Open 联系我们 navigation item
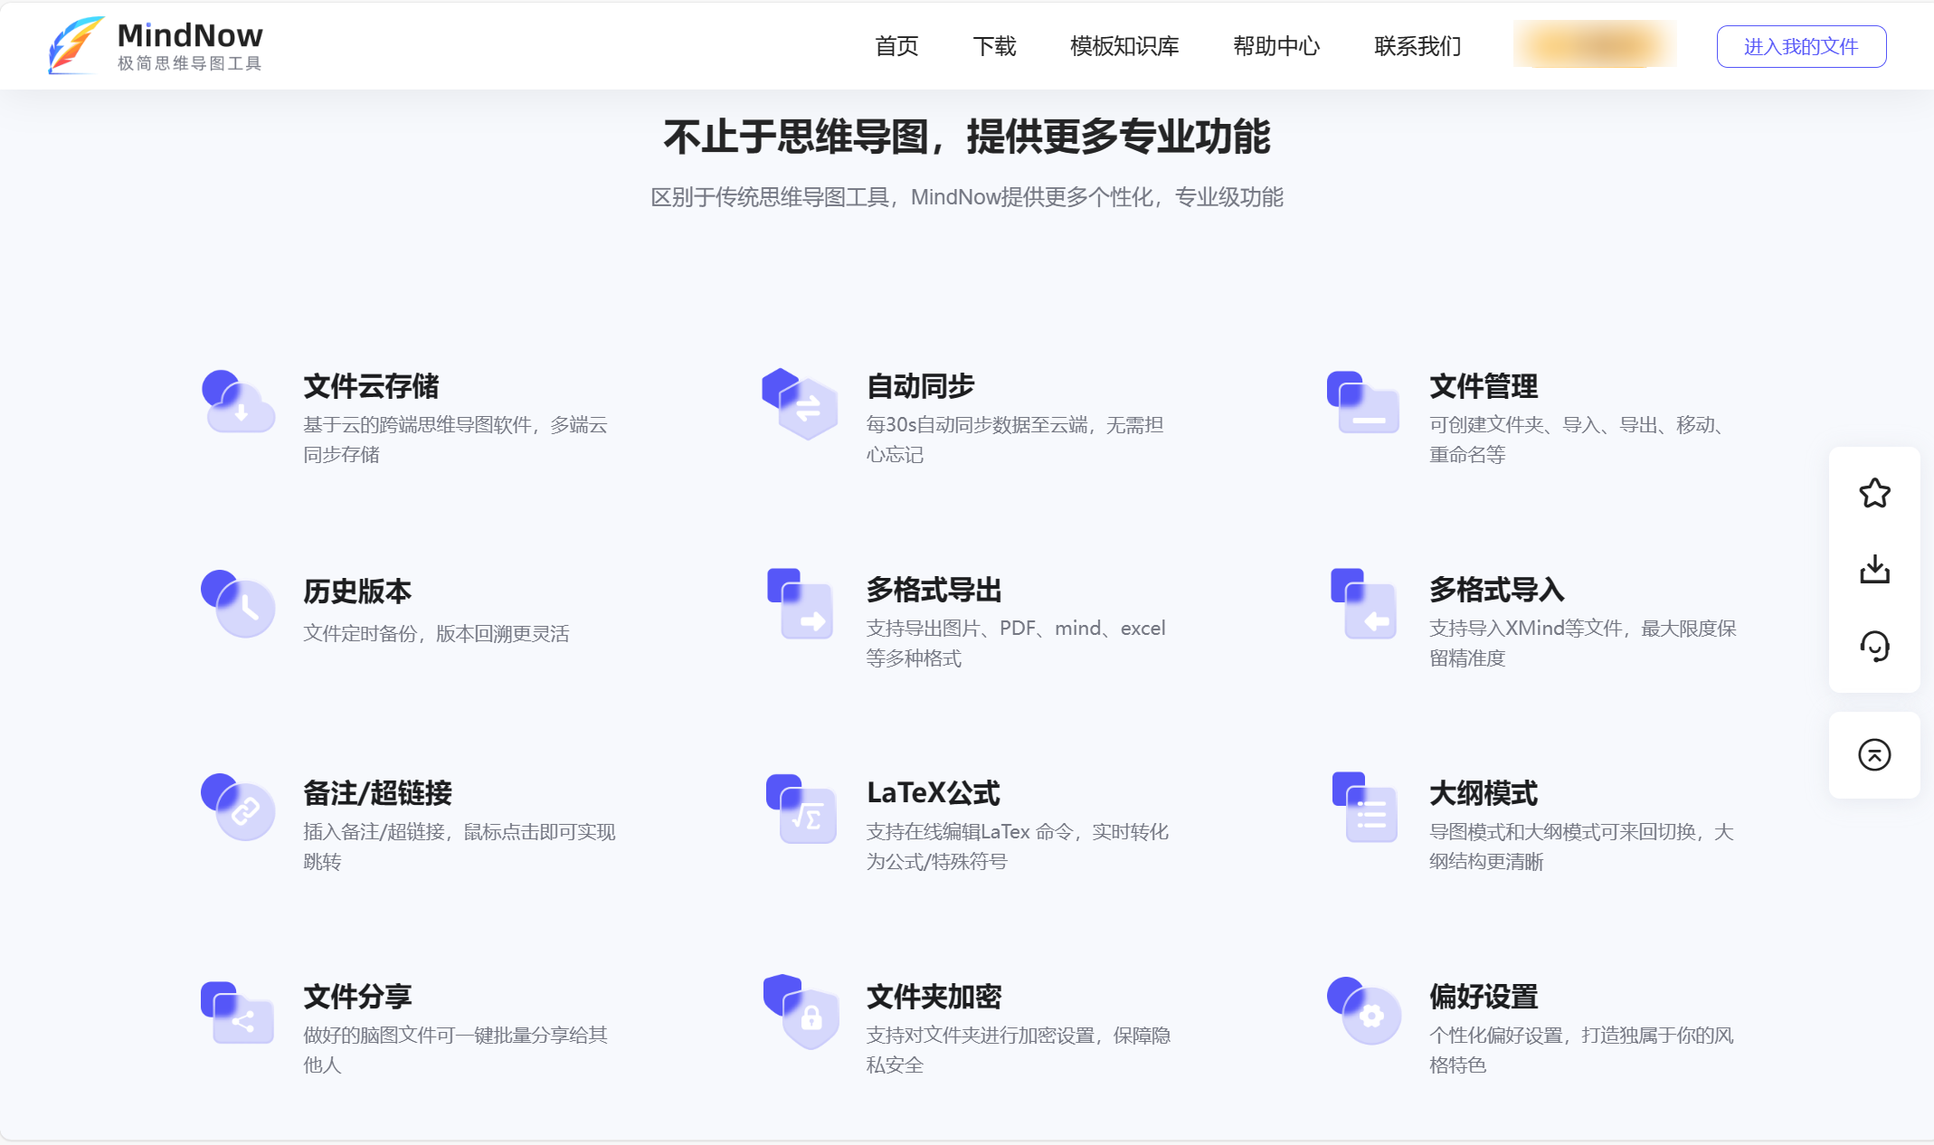This screenshot has width=1934, height=1145. click(x=1417, y=46)
